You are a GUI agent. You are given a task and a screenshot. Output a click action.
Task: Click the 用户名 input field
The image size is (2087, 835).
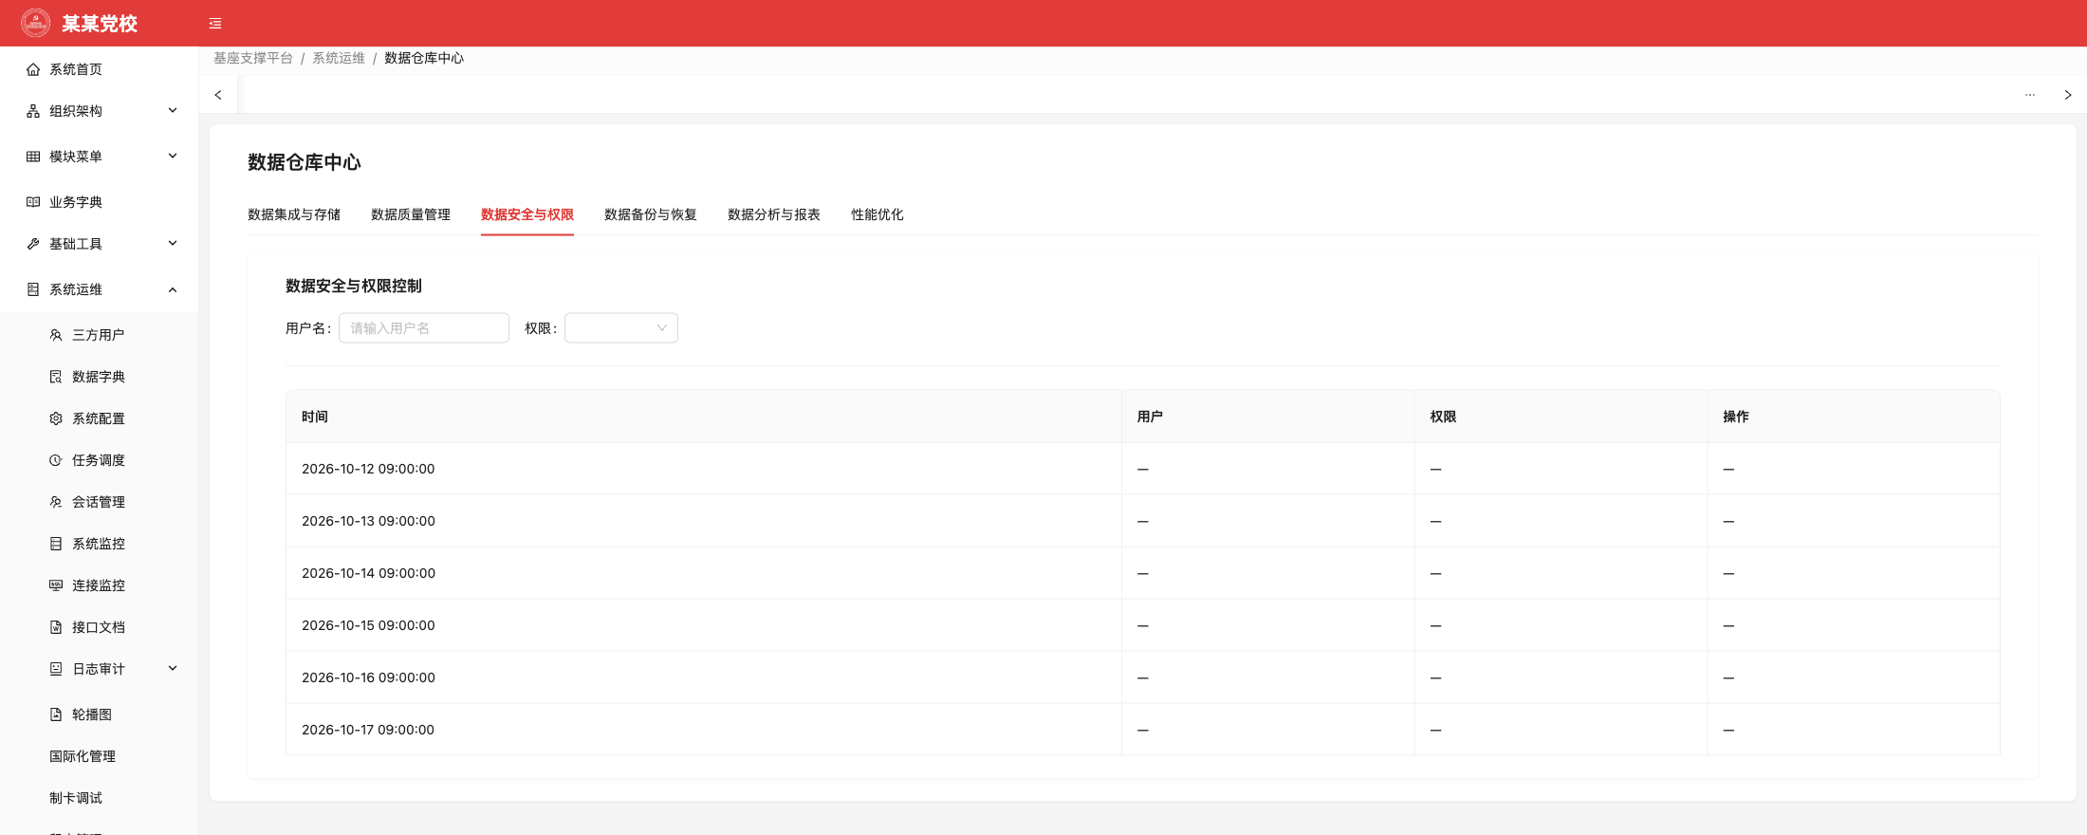click(424, 328)
